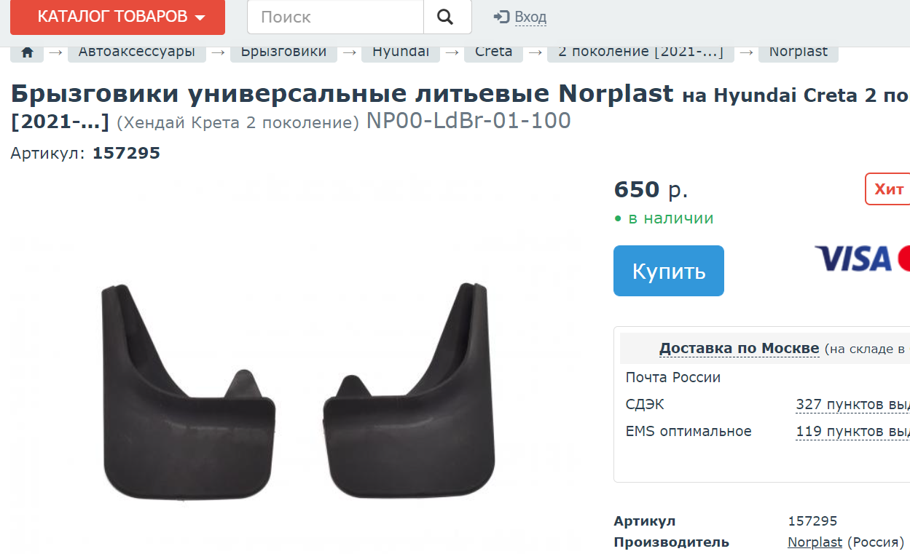Viewport: 910px width, 554px height.
Task: Open the Norplast breadcrumb
Action: (799, 52)
